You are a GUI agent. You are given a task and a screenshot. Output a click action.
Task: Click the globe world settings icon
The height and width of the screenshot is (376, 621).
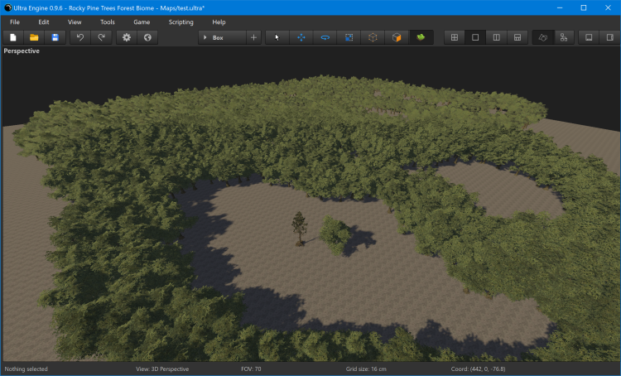(x=147, y=37)
